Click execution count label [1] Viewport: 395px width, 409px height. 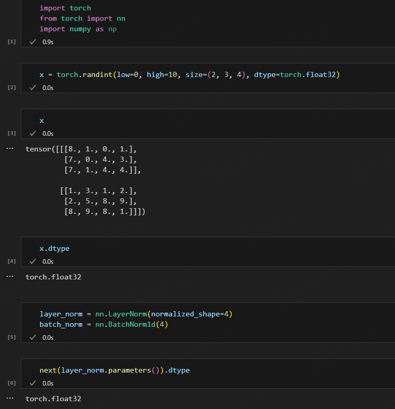tap(12, 42)
